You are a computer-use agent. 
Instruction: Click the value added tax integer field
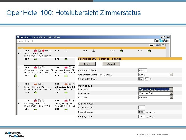click(x=141, y=79)
